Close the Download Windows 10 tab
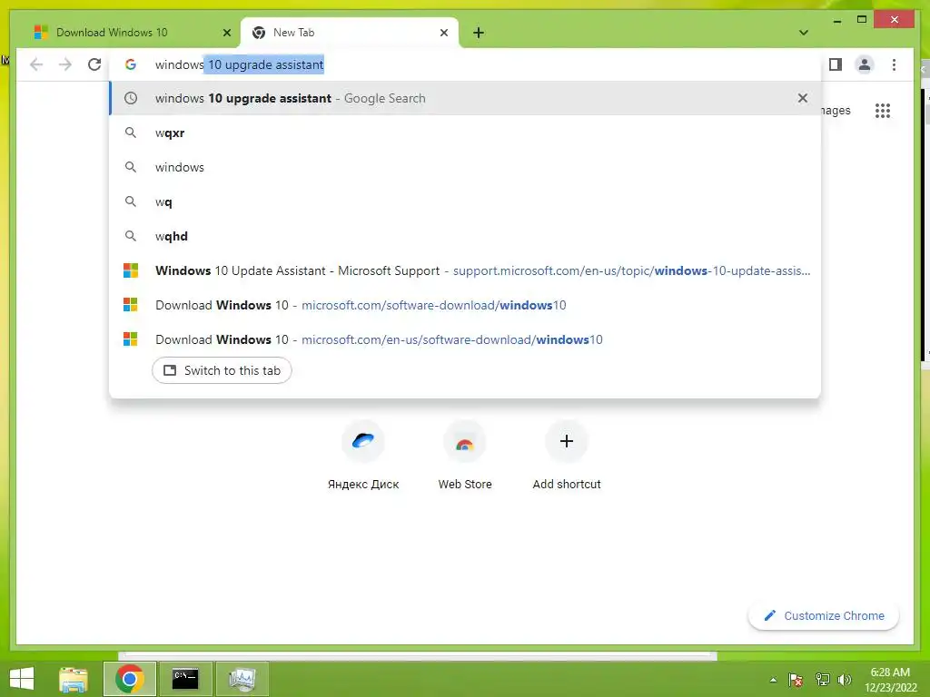 pos(226,33)
